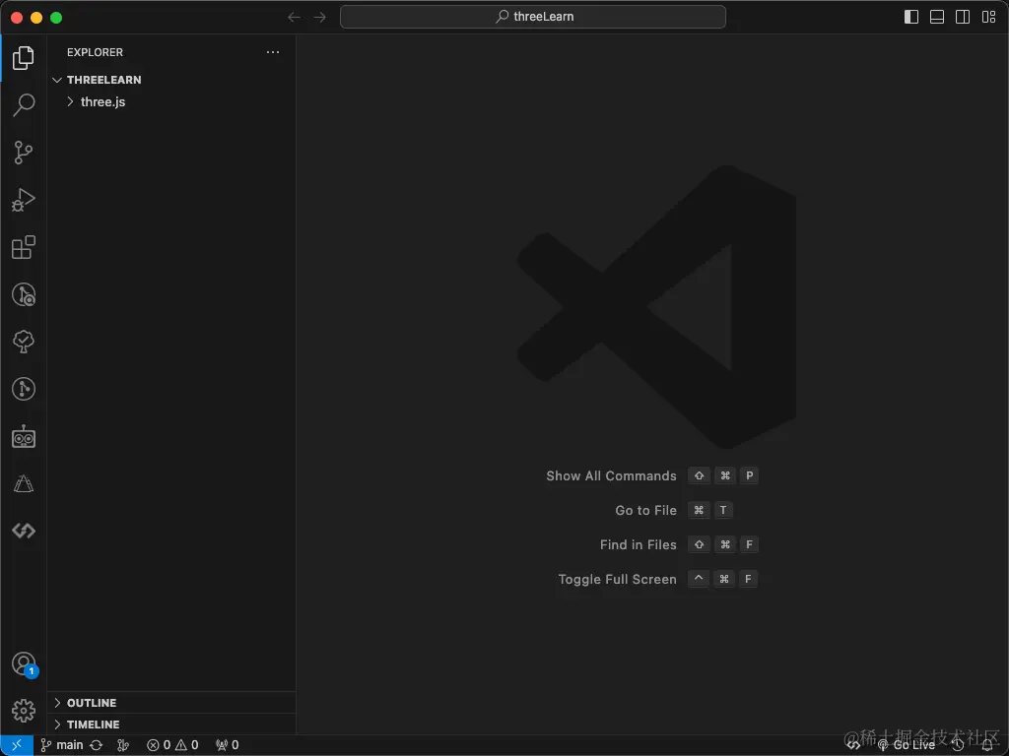Open the robot-face activity bar icon
Viewport: 1009px width, 756px height.
coord(24,436)
